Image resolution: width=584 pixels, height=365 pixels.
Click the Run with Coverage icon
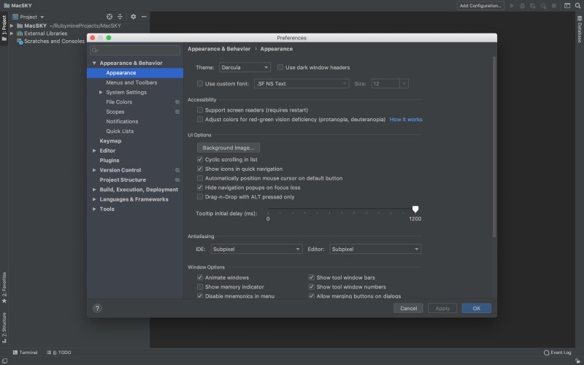pos(533,6)
